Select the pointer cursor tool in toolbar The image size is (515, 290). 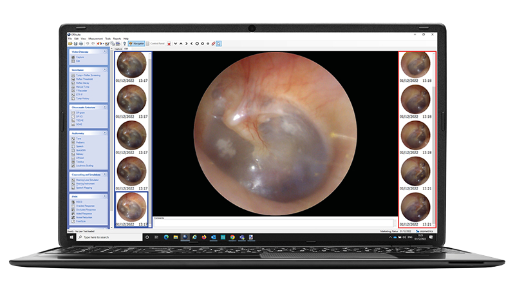[x=219, y=44]
